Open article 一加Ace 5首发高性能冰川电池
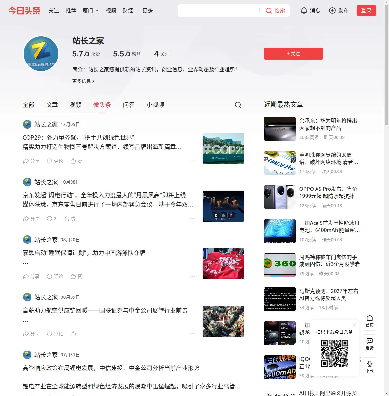 click(330, 226)
